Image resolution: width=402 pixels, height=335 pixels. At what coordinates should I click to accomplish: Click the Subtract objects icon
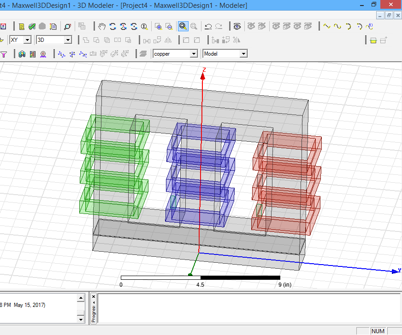(96, 40)
